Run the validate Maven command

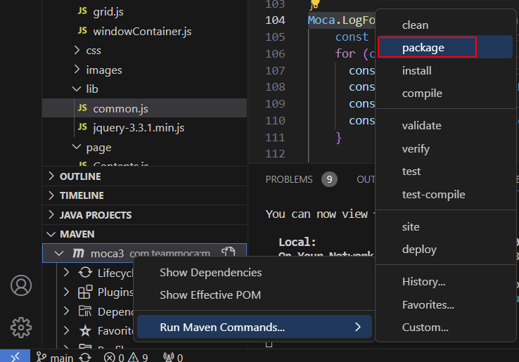coord(446,126)
